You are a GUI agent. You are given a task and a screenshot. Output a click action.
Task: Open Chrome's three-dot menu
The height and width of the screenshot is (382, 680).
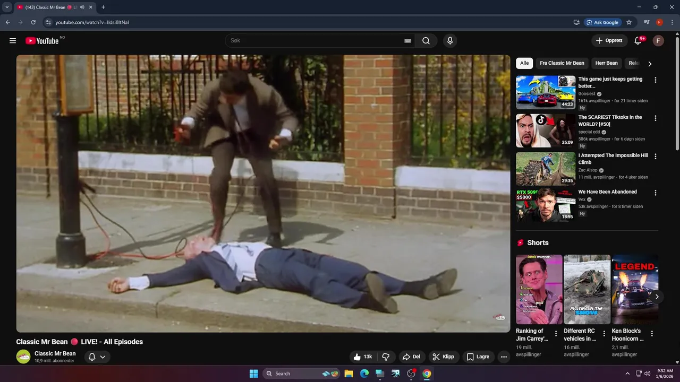671,22
